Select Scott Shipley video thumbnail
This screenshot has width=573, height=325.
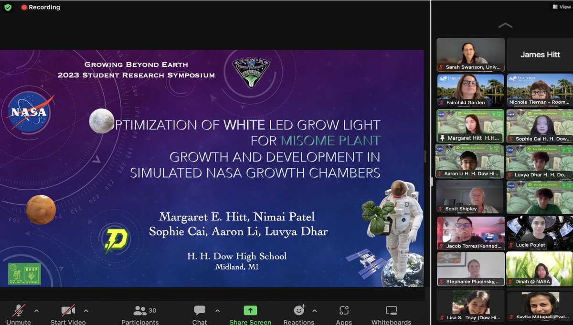(470, 197)
